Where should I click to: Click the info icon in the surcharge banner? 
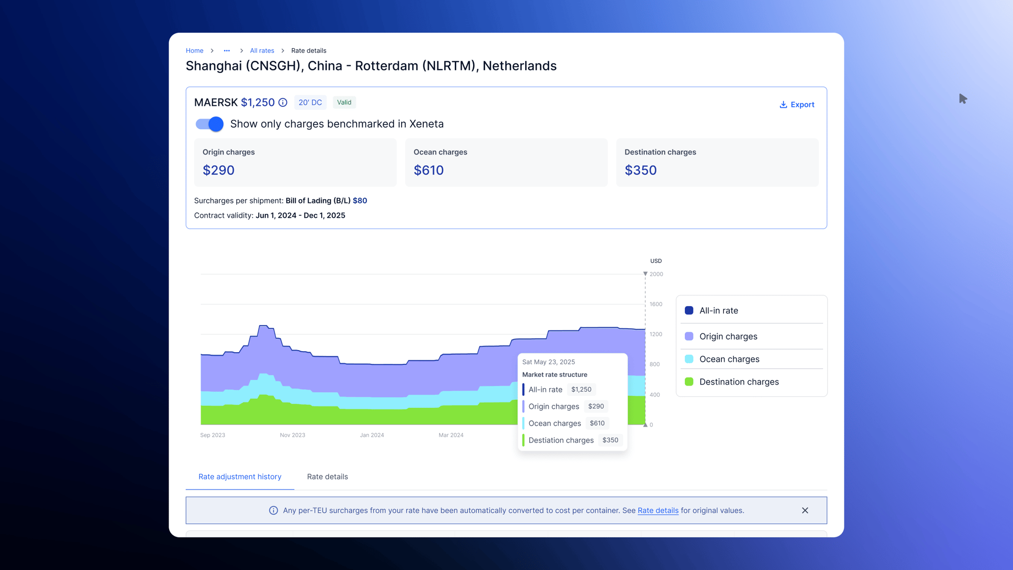[274, 510]
